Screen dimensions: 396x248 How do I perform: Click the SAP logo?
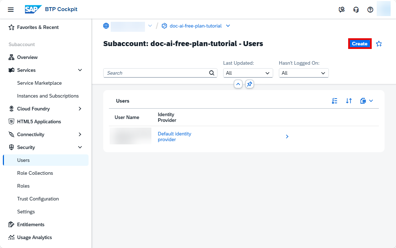[x=33, y=9]
